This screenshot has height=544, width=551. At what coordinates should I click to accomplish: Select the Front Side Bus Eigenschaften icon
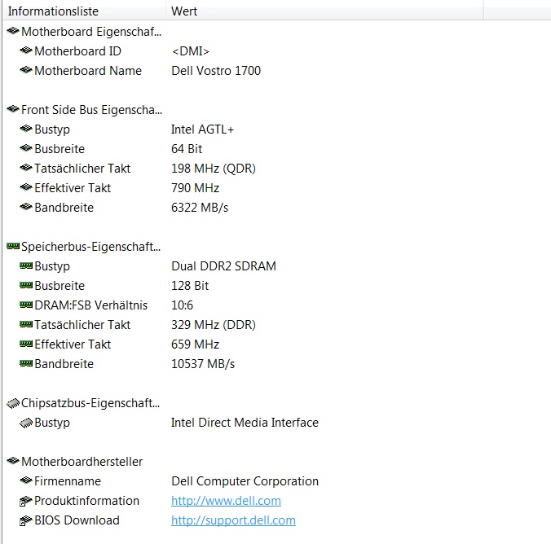tap(13, 110)
